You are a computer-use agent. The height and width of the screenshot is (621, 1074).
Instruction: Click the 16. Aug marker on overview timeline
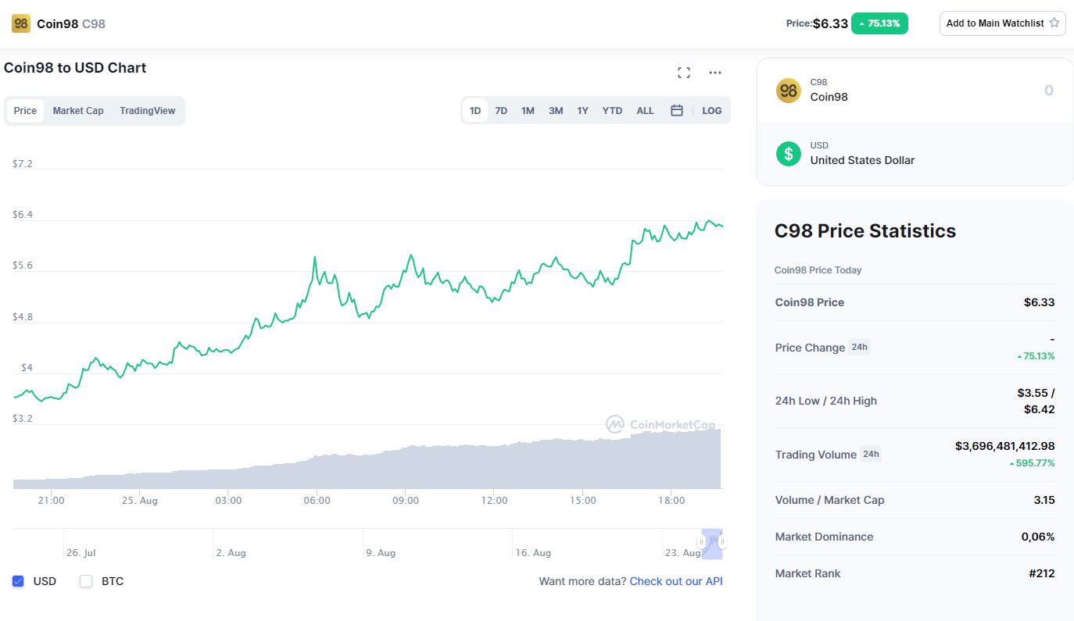click(533, 553)
